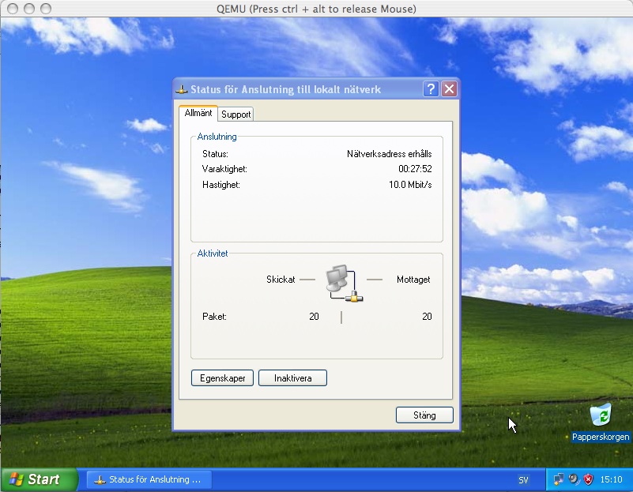
Task: Click the network computers activity icon
Action: [344, 283]
